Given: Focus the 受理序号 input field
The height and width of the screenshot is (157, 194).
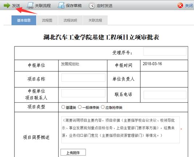Looking at the screenshot, I should [165, 51].
